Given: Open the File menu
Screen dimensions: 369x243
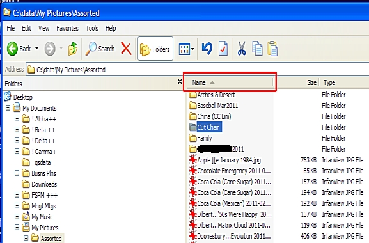Looking at the screenshot, I should pos(11,28).
